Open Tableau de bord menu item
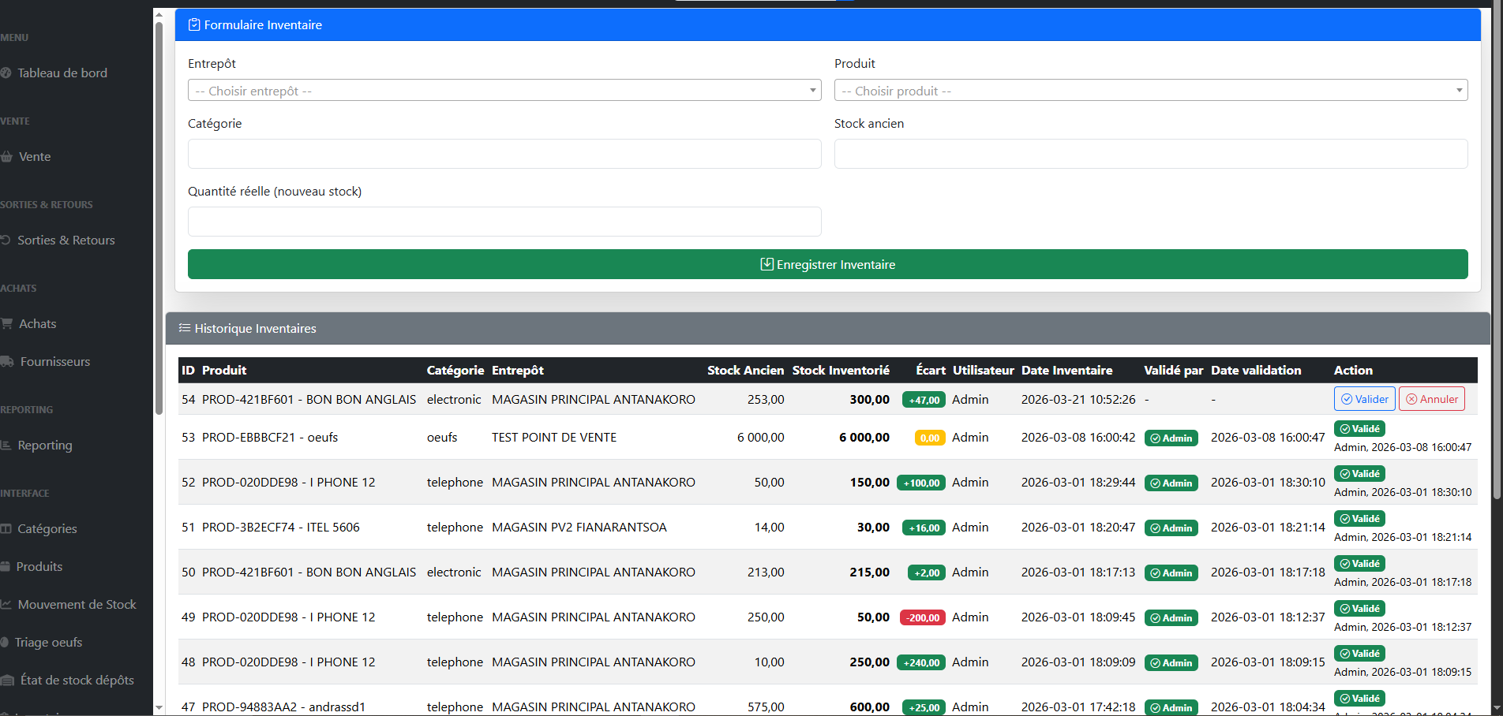 pyautogui.click(x=62, y=73)
